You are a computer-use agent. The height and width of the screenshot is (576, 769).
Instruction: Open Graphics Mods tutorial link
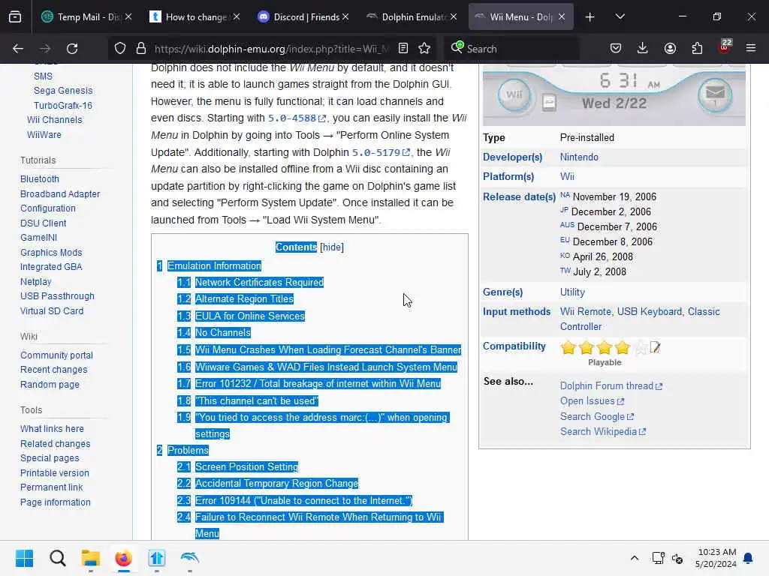51,253
